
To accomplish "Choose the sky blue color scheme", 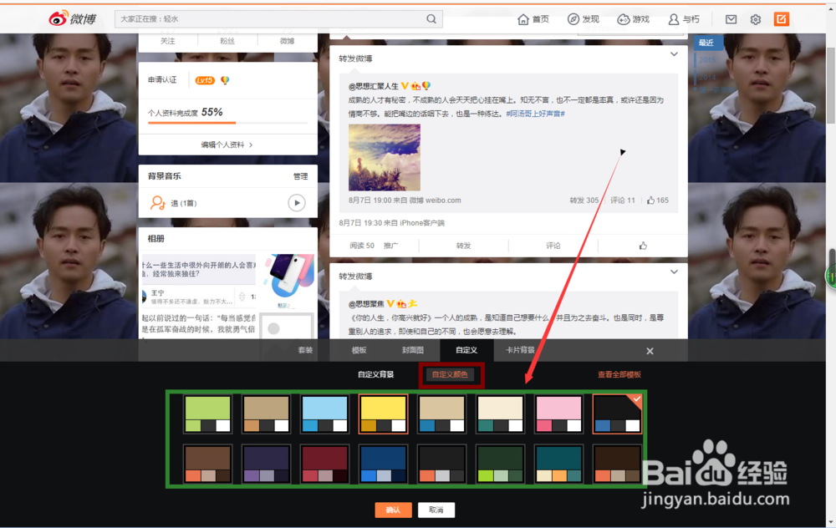I will [324, 414].
